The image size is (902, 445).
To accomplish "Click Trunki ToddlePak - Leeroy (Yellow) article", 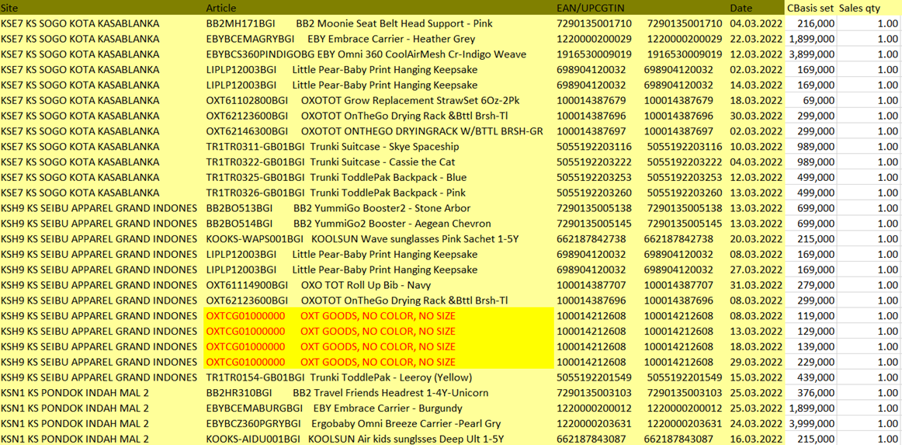I will coord(338,377).
